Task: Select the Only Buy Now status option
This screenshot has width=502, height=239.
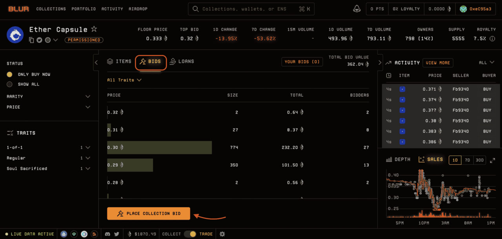Action: pyautogui.click(x=10, y=74)
